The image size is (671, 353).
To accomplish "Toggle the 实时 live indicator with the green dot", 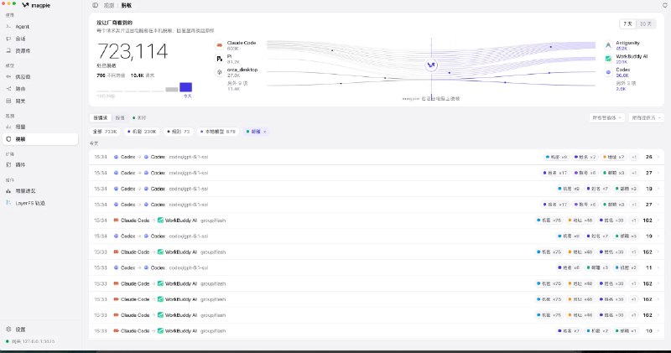I will [139, 117].
